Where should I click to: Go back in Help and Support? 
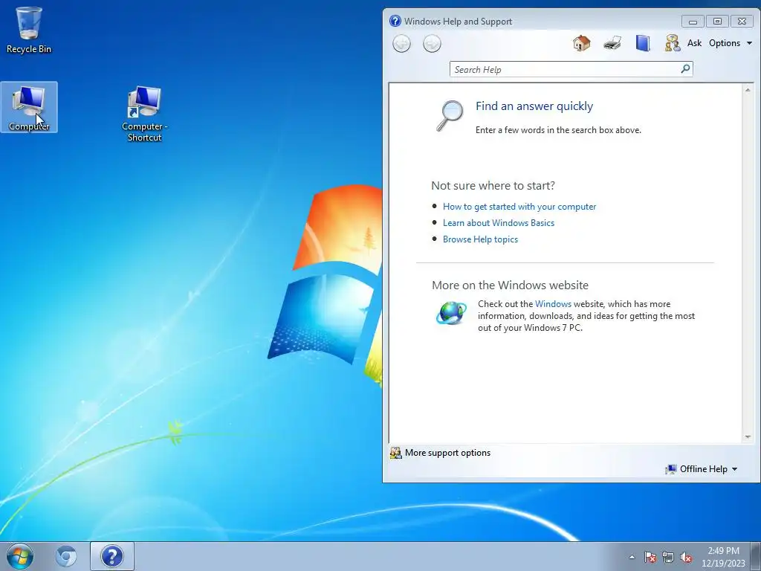pyautogui.click(x=401, y=44)
